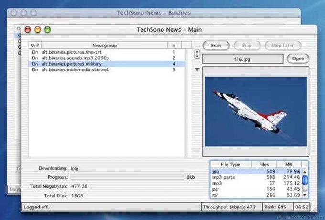
Task: Toggle On status for mp3.2000s newsgroup
Action: click(x=35, y=58)
